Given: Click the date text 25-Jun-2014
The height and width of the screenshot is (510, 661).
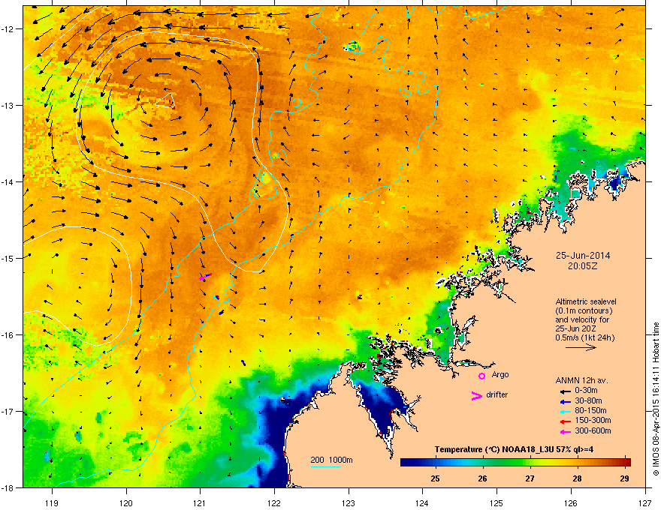Looking at the screenshot, I should point(583,256).
